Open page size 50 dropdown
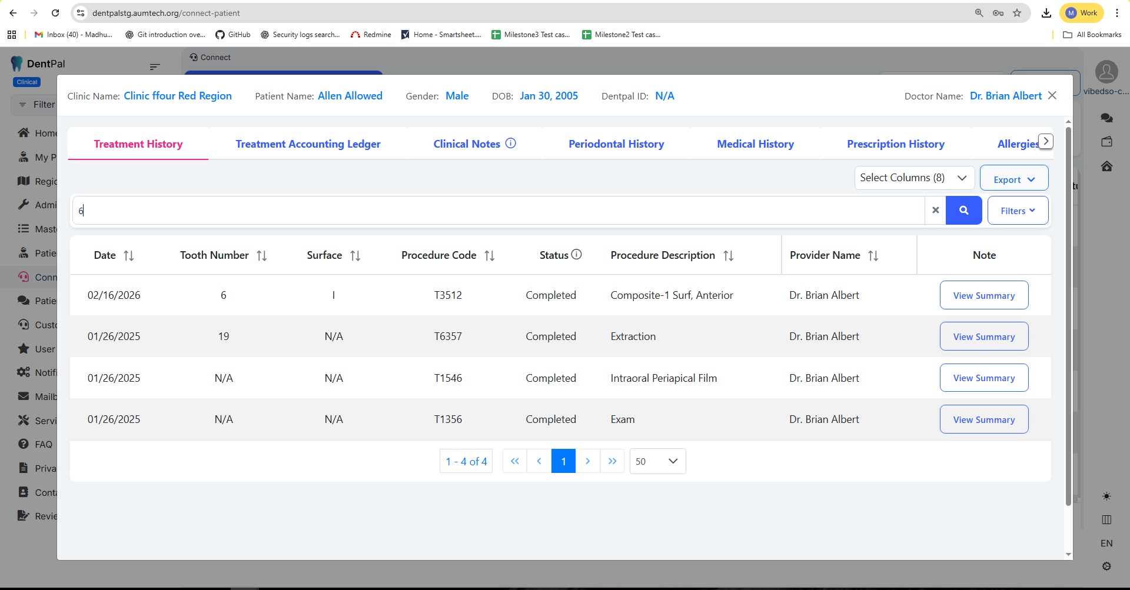 657,461
